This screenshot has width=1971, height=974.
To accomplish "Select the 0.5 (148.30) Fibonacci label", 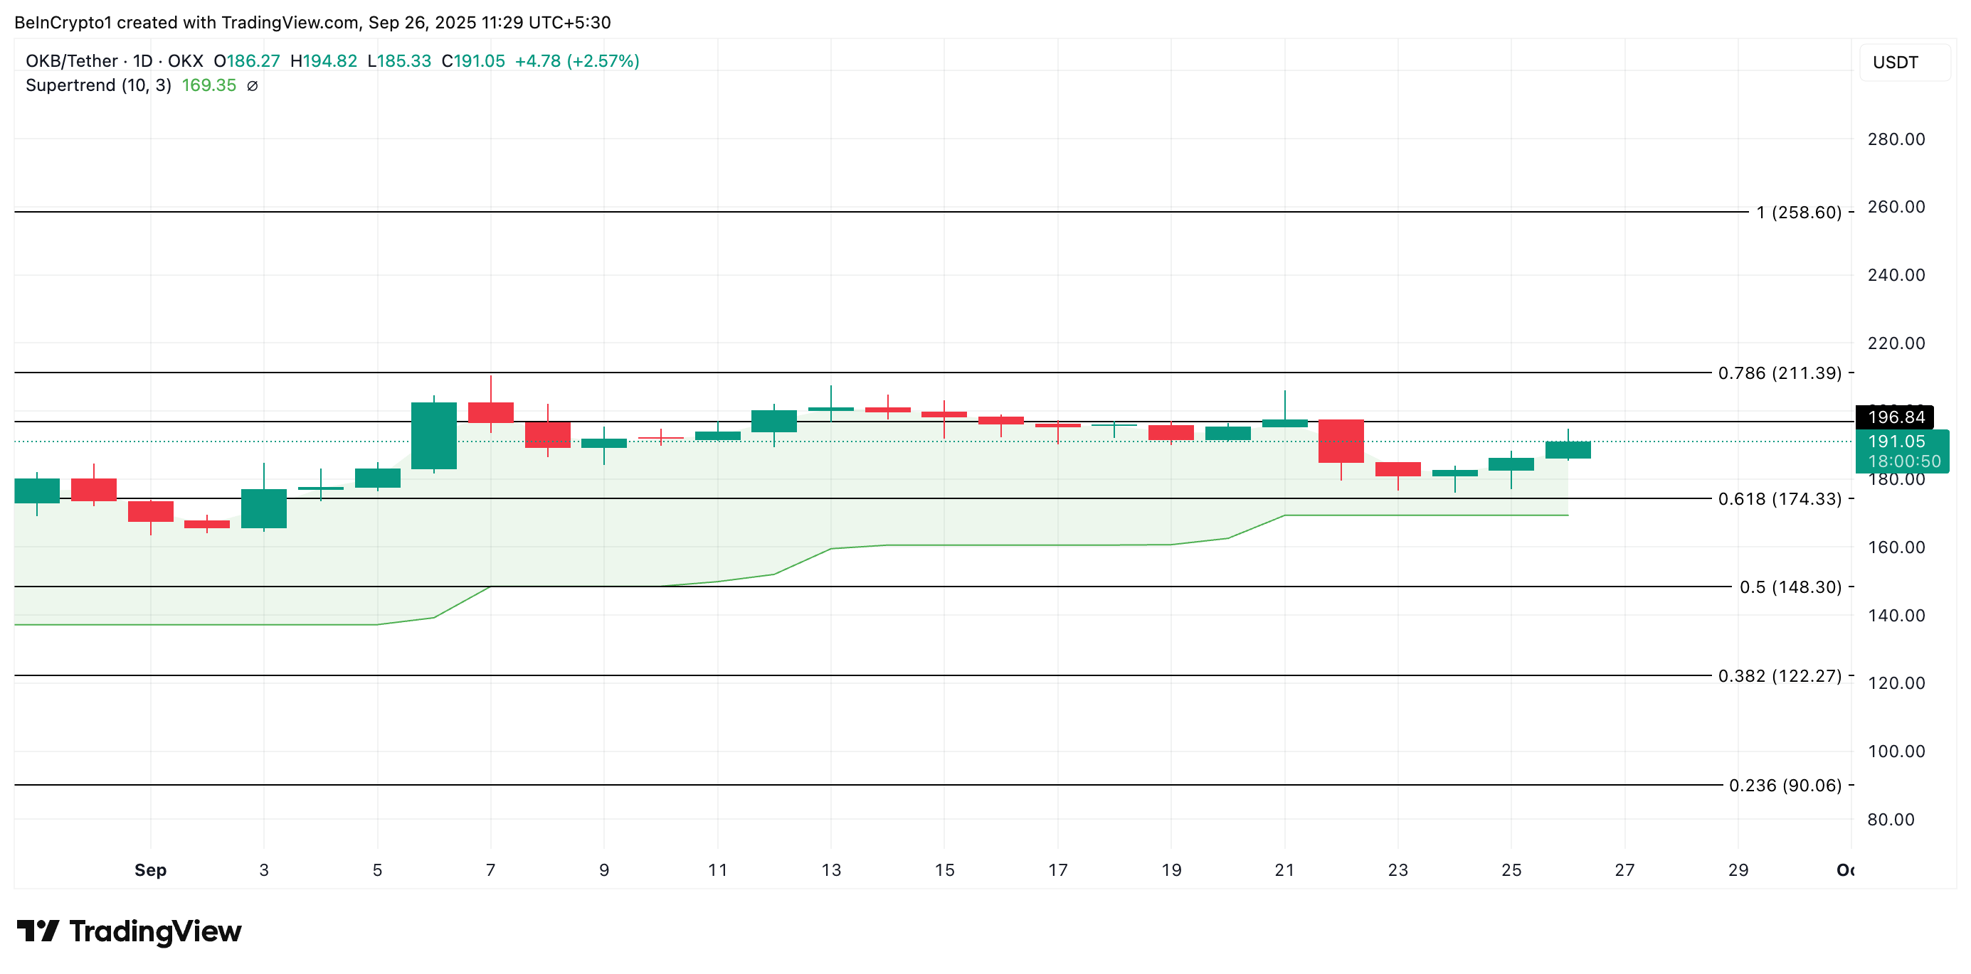I will coord(1790,587).
